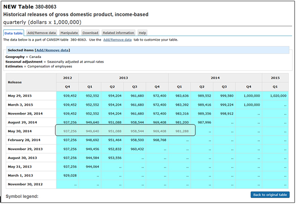Select the Manipulate tab
Screen dimensions: 296x204
pos(68,33)
